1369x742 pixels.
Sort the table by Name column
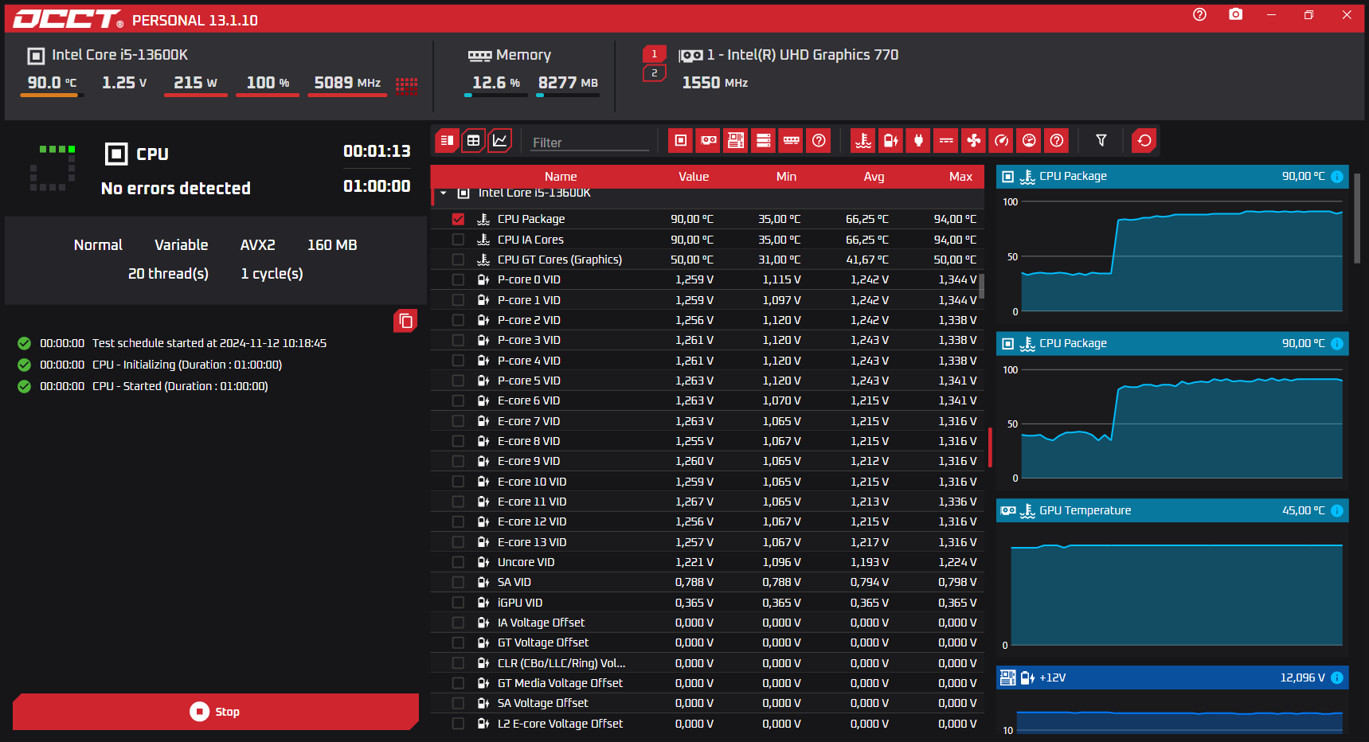click(x=561, y=177)
